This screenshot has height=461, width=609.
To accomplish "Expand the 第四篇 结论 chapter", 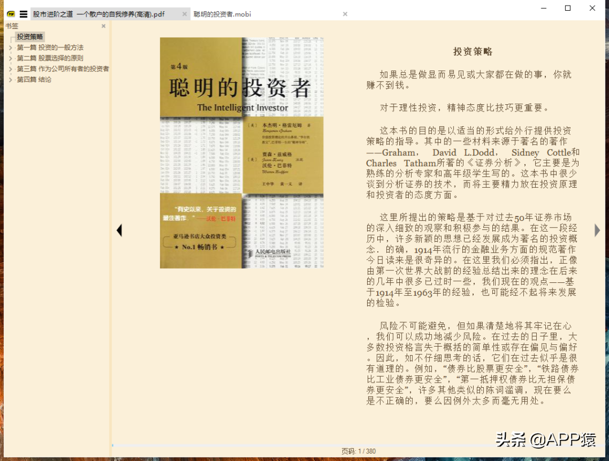I will [x=10, y=79].
